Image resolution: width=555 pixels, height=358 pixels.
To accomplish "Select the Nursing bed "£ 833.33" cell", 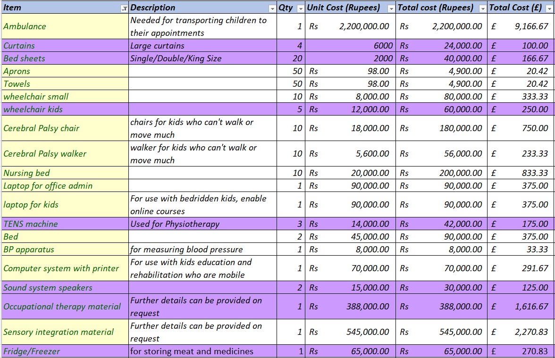I will click(x=520, y=173).
